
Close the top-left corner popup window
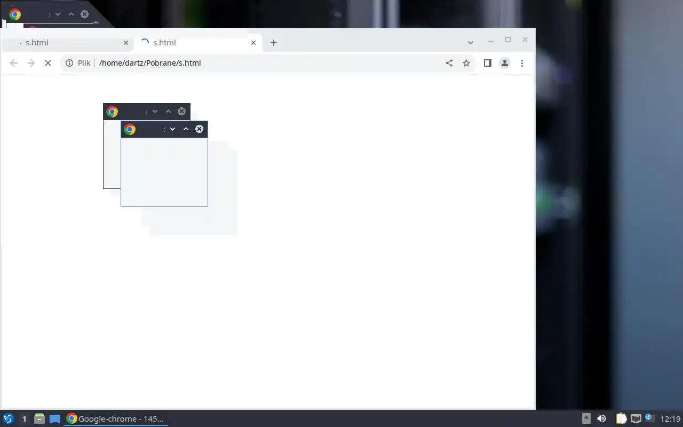(84, 14)
